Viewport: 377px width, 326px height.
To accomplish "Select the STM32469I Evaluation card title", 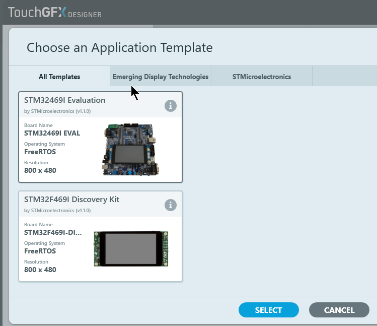I will 64,100.
